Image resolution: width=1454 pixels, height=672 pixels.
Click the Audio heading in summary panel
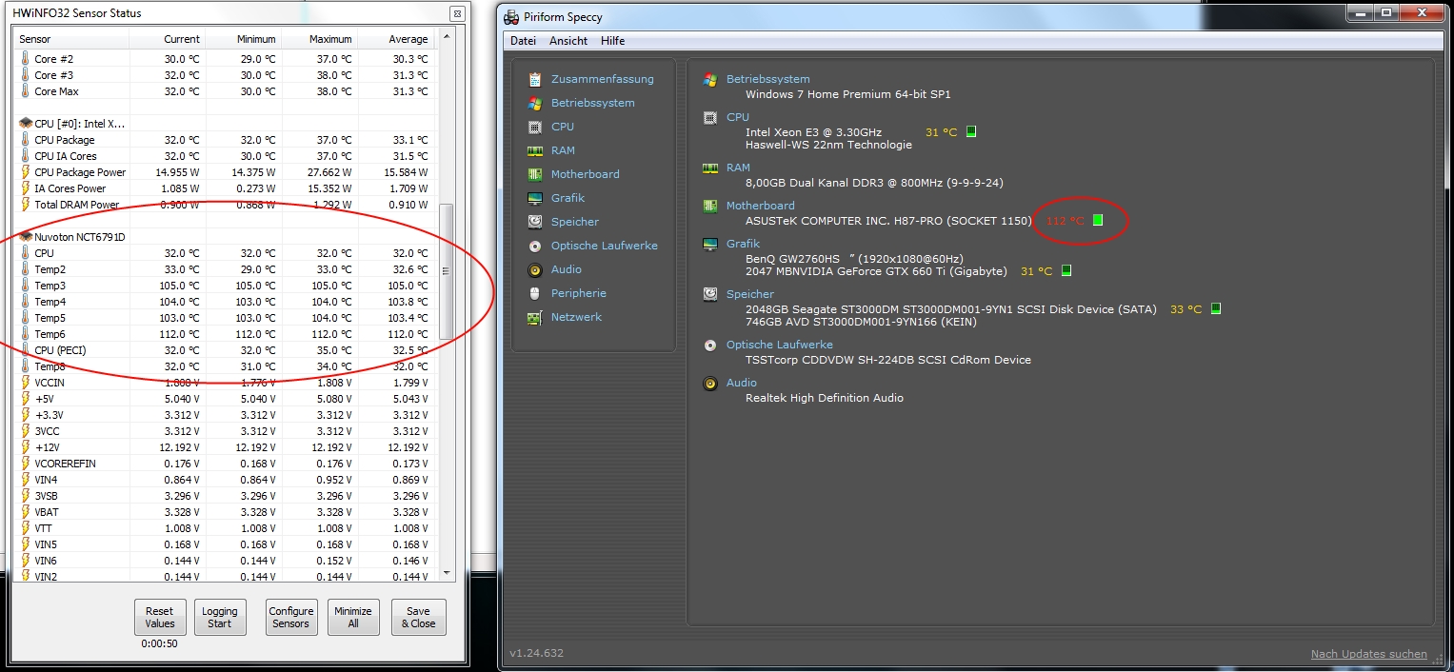coord(741,383)
